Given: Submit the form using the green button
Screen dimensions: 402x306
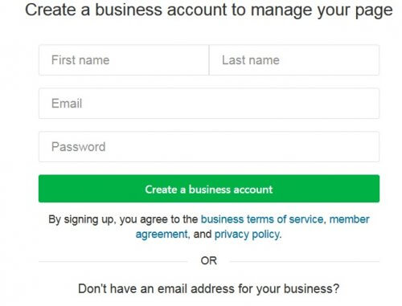Looking at the screenshot, I should click(x=209, y=189).
